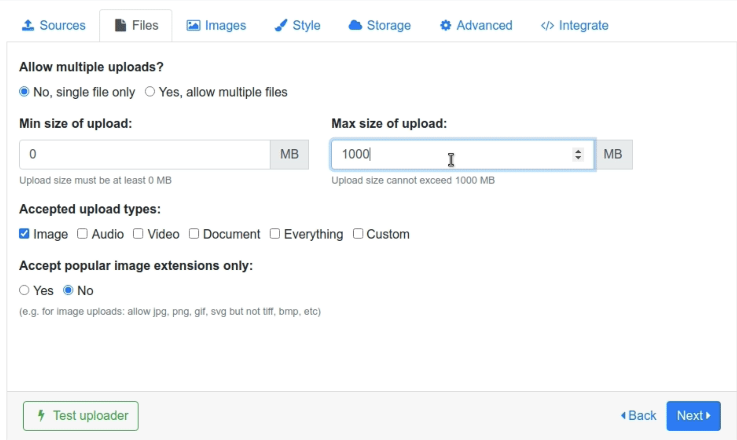This screenshot has height=440, width=737.
Task: Click the Sources upload icon
Action: (x=28, y=25)
